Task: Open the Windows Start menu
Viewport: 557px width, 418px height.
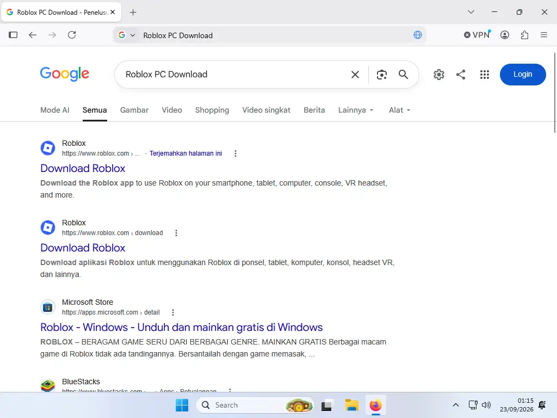Action: (x=182, y=405)
